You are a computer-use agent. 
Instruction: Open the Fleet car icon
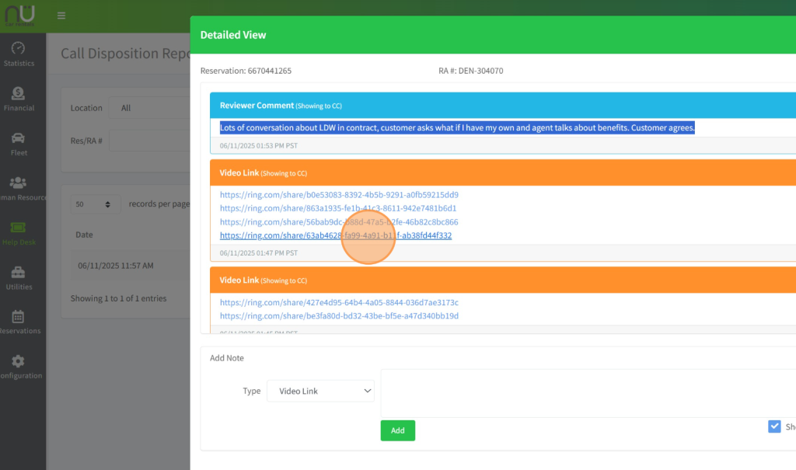pyautogui.click(x=19, y=138)
